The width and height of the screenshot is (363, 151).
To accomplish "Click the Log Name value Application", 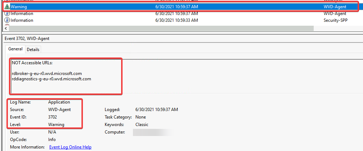I will 59,102.
